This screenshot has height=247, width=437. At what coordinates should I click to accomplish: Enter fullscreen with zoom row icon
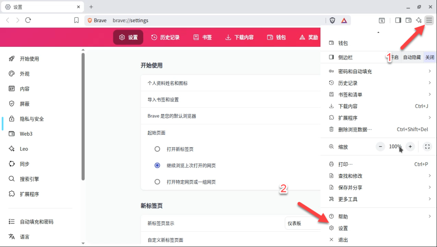[x=427, y=147]
